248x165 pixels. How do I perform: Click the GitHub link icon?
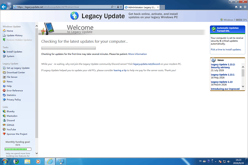click(4, 125)
